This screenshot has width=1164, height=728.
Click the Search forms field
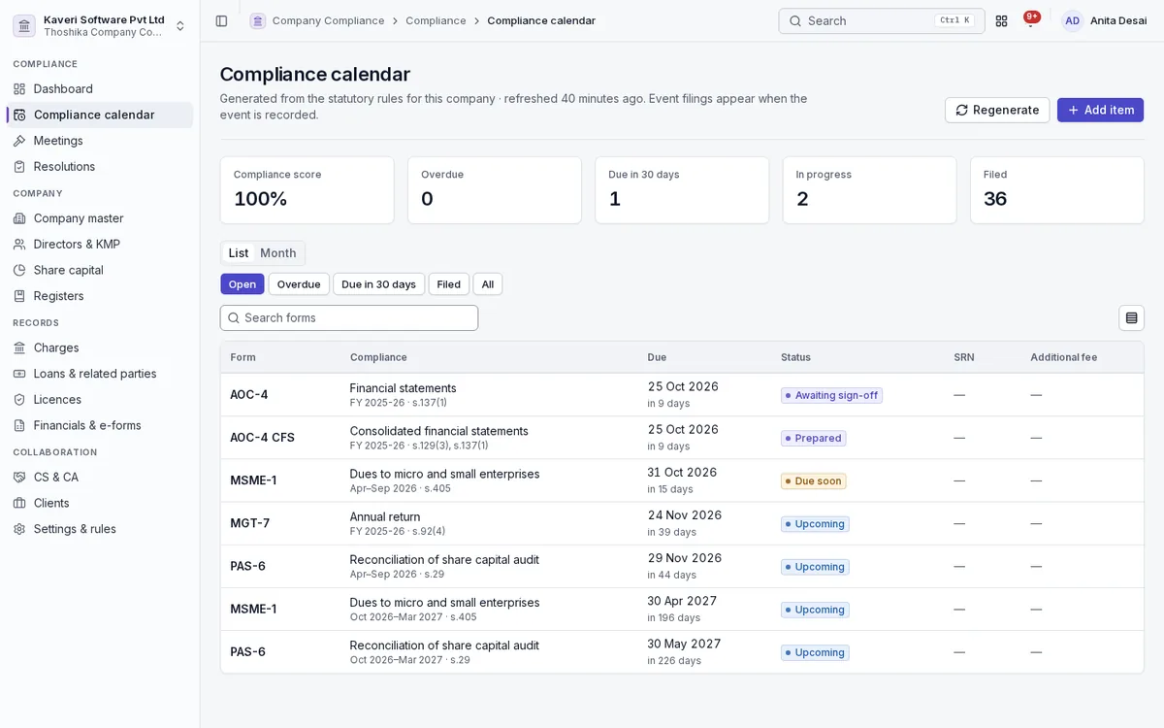pyautogui.click(x=349, y=317)
